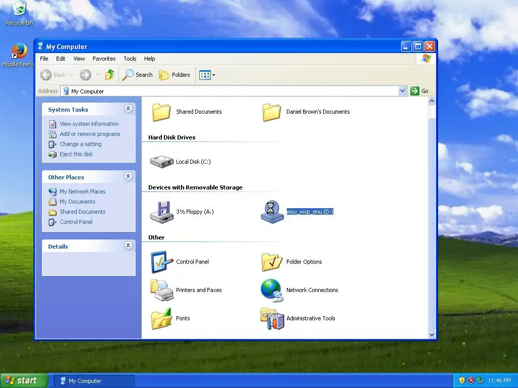Screen dimensions: 518x388
Task: Click the green Go button
Action: (x=419, y=91)
